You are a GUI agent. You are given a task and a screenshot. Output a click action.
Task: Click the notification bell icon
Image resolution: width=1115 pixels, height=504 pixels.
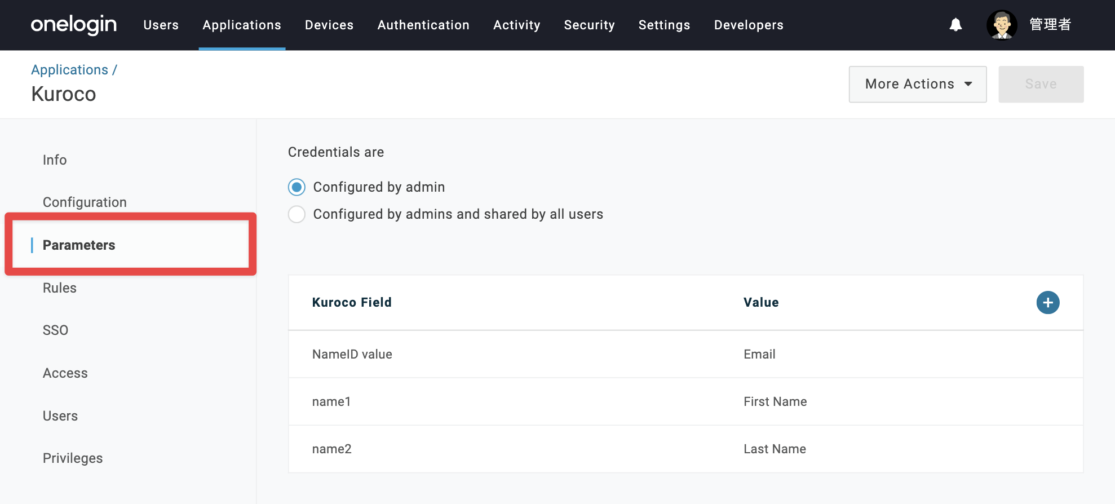pos(955,25)
